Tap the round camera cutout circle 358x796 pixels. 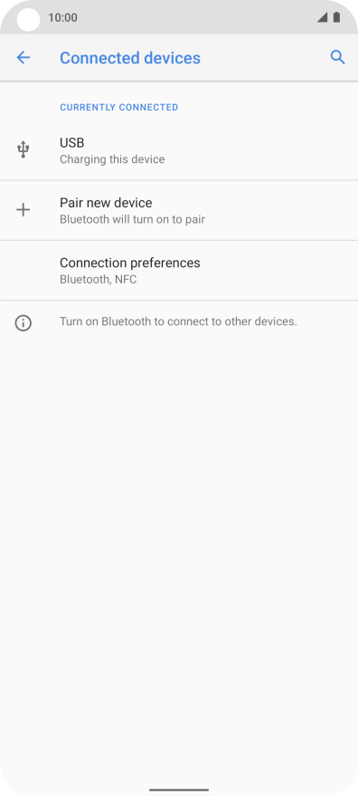(x=28, y=20)
